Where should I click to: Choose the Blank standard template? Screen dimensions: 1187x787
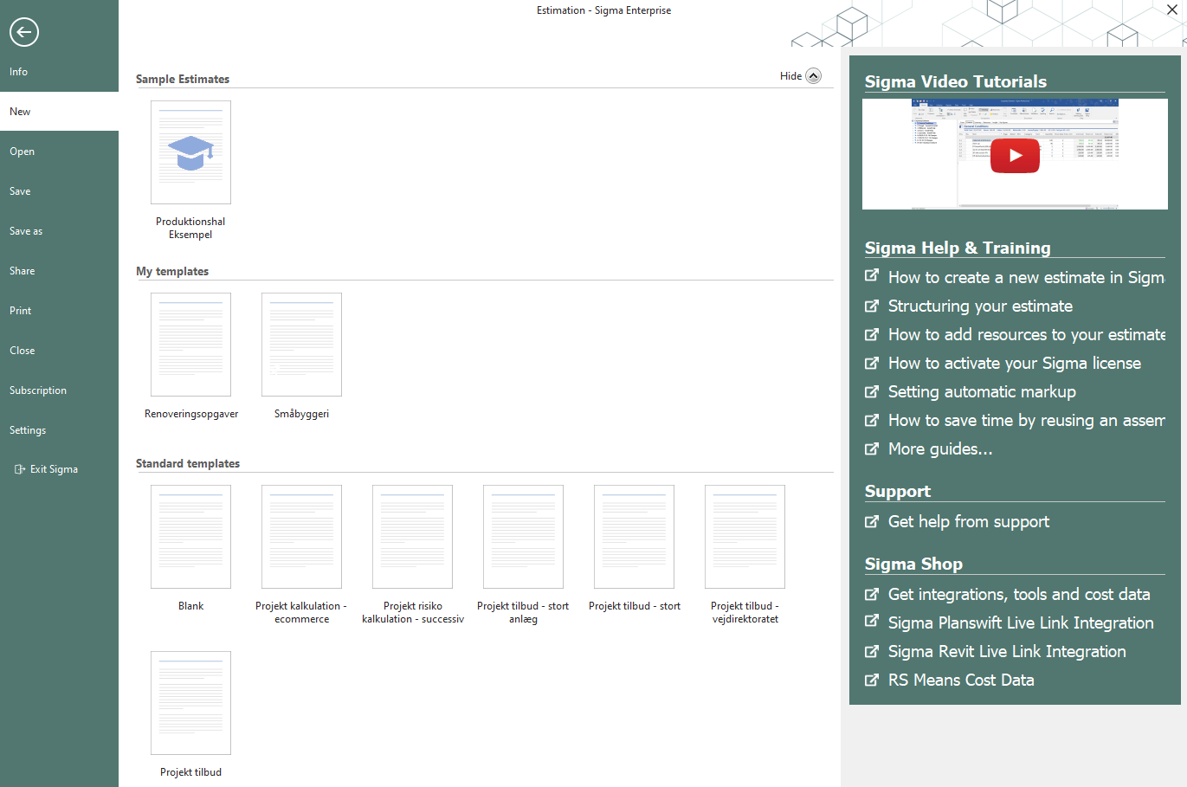[x=190, y=537]
